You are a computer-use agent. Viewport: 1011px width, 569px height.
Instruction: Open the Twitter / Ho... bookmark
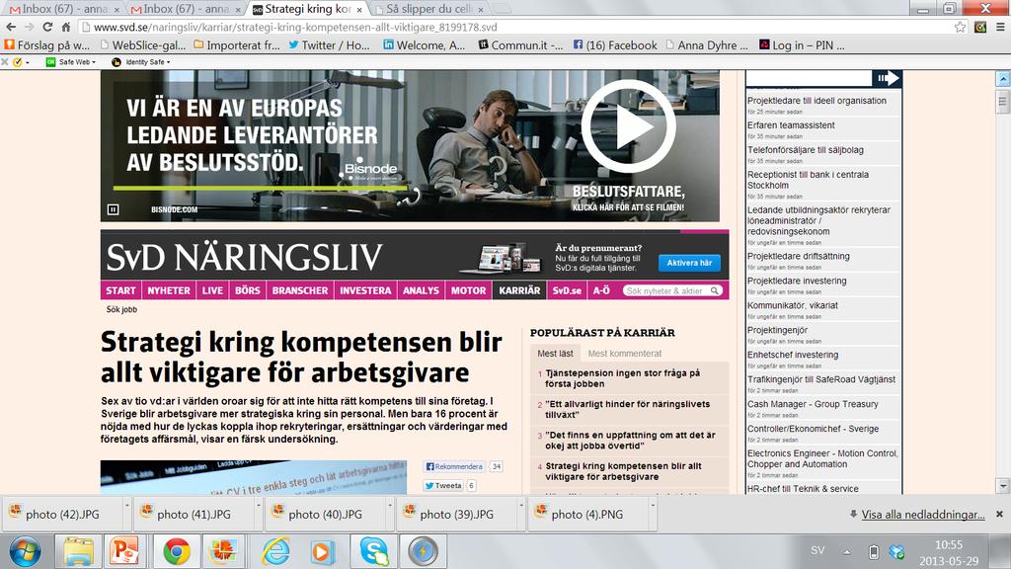click(329, 45)
